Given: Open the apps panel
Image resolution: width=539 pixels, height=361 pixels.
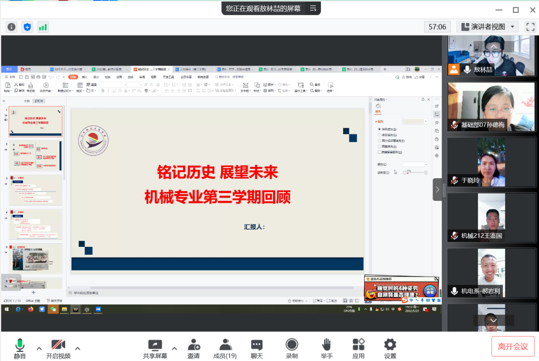Looking at the screenshot, I should (358, 345).
